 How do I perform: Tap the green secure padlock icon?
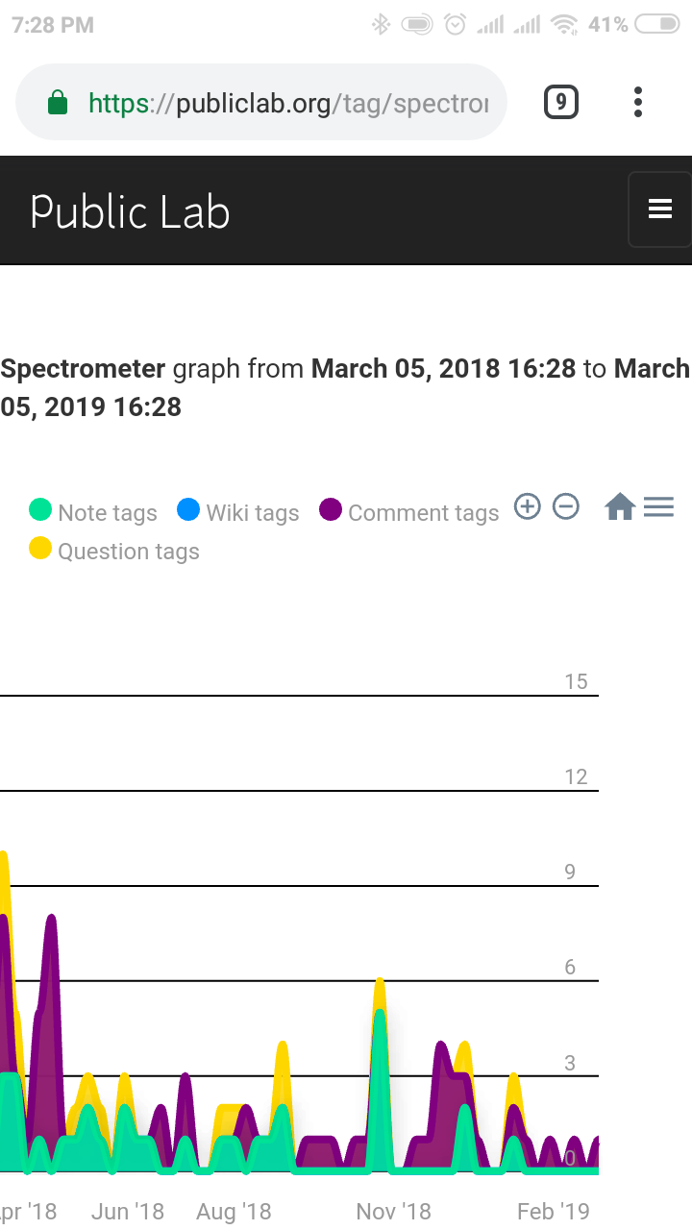click(x=58, y=102)
